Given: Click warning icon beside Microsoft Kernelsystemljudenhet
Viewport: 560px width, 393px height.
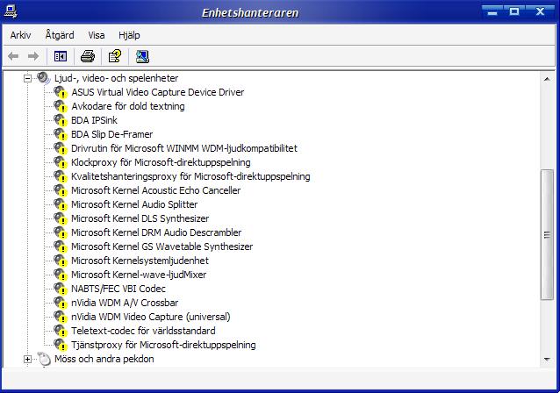Looking at the screenshot, I should (61, 261).
